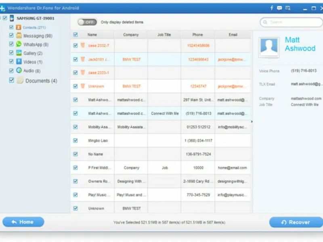Select phone 15245458686 cell
Image resolution: width=323 pixels, height=242 pixels.
click(x=198, y=46)
